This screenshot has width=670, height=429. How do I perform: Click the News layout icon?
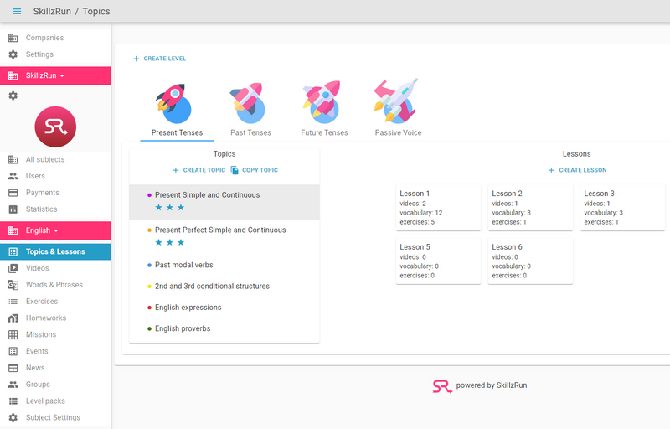pos(13,368)
